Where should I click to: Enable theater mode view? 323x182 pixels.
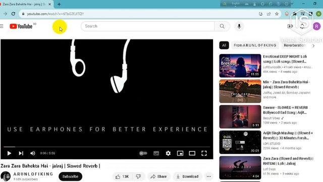tap(192, 153)
